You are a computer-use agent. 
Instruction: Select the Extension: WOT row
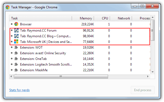tap(80, 47)
